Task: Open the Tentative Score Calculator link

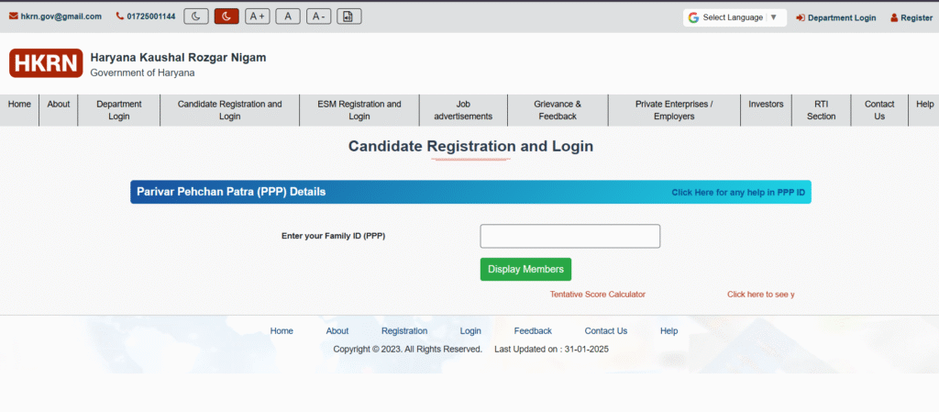Action: pos(598,295)
